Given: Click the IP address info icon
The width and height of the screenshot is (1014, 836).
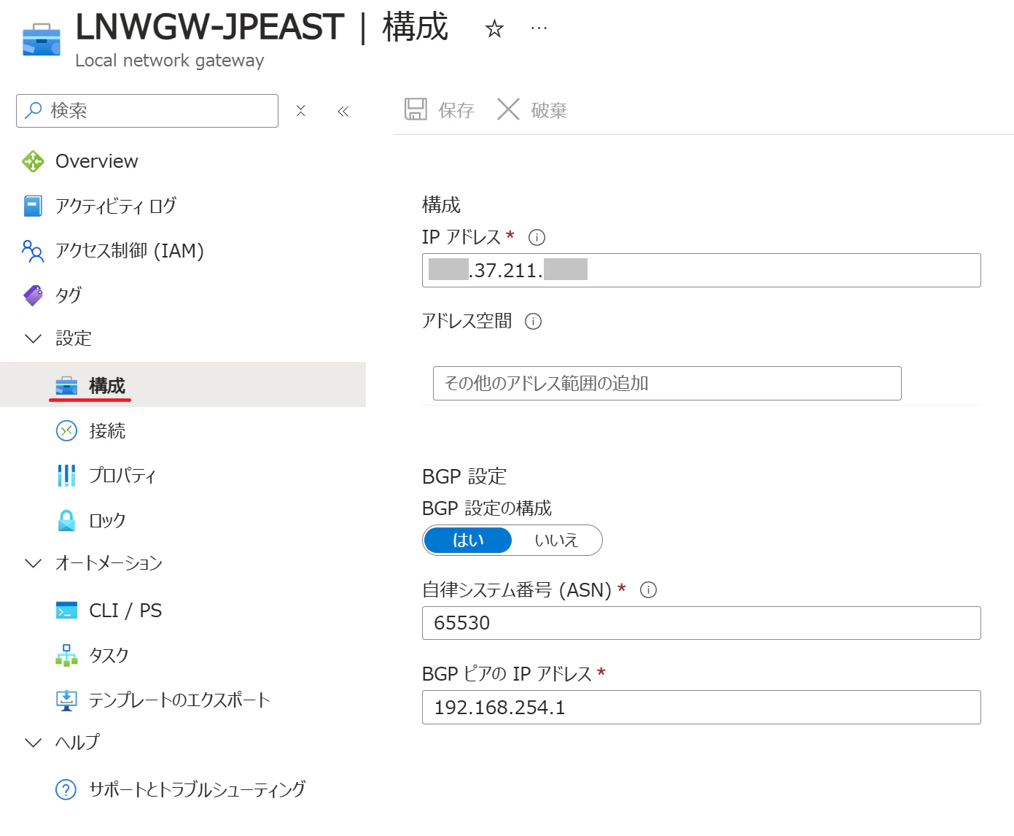Looking at the screenshot, I should pyautogui.click(x=537, y=238).
